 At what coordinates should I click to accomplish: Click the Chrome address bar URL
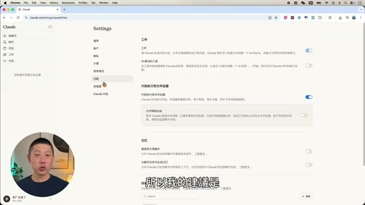click(x=48, y=18)
